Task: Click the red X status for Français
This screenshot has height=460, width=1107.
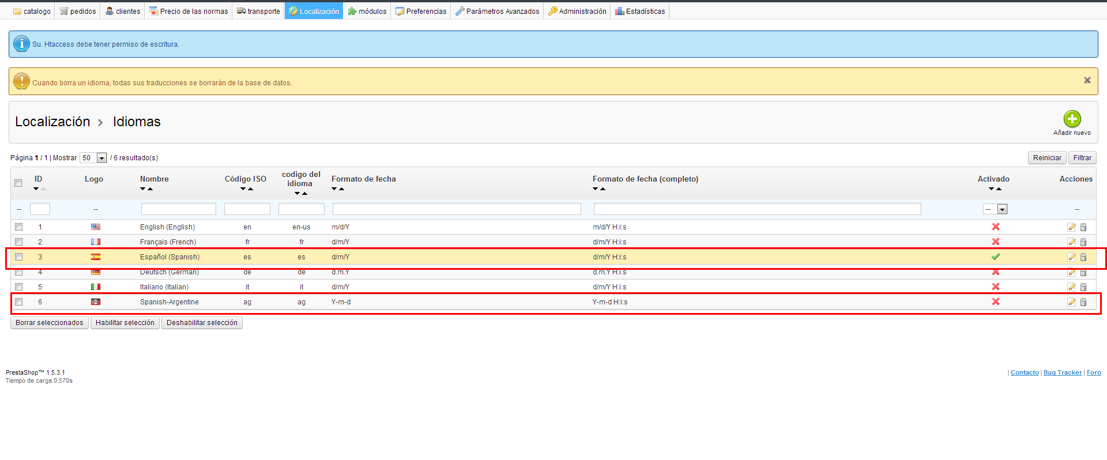Action: (996, 242)
